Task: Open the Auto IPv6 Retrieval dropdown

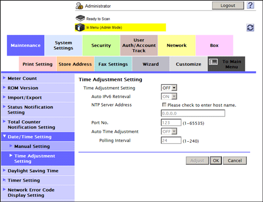Action: click(169, 97)
